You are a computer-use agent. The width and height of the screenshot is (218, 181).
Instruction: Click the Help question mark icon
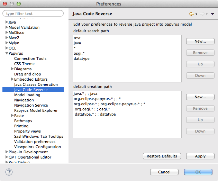(x=9, y=172)
